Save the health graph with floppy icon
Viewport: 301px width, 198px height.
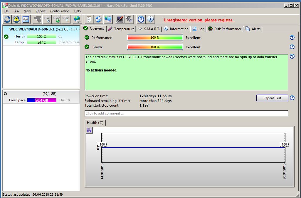89,130
